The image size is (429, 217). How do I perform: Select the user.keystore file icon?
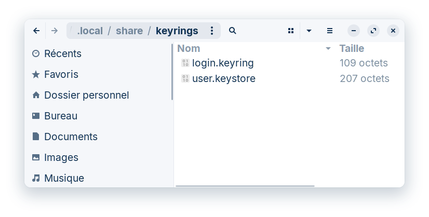click(x=185, y=79)
